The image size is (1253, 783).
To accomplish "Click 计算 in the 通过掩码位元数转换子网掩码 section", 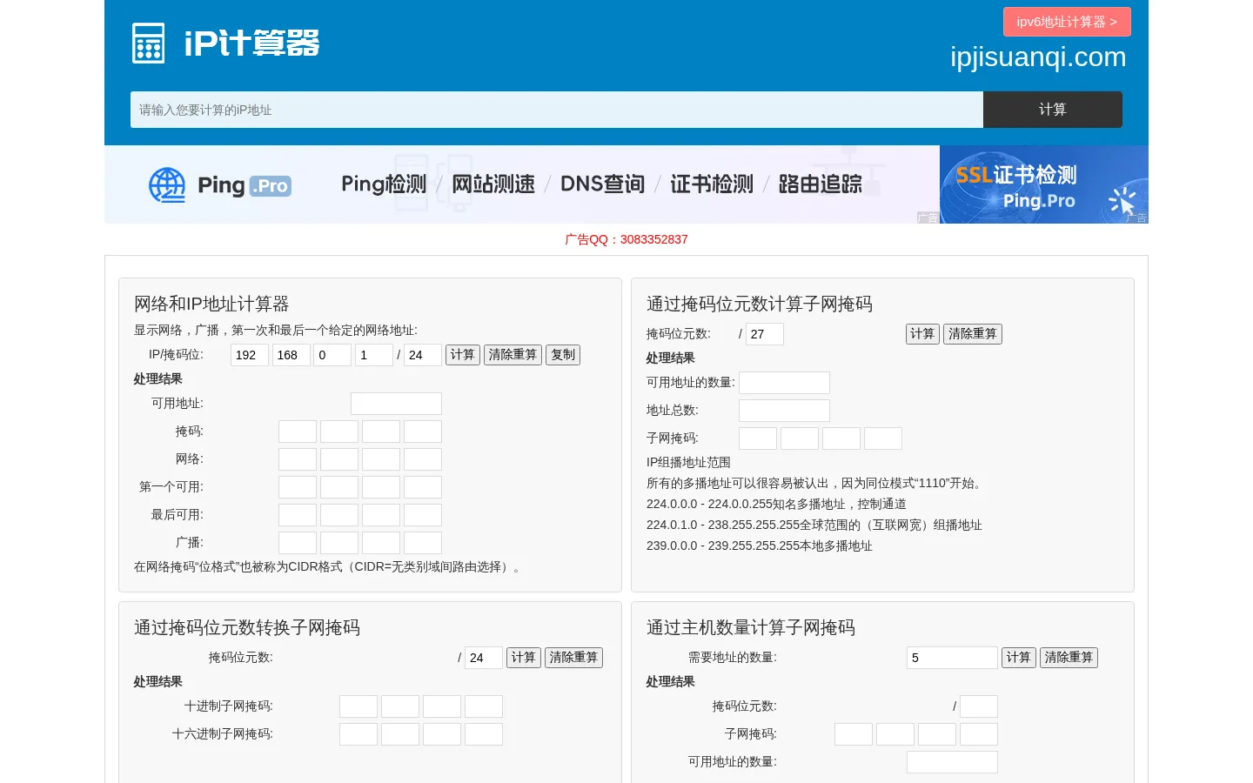I will (524, 658).
